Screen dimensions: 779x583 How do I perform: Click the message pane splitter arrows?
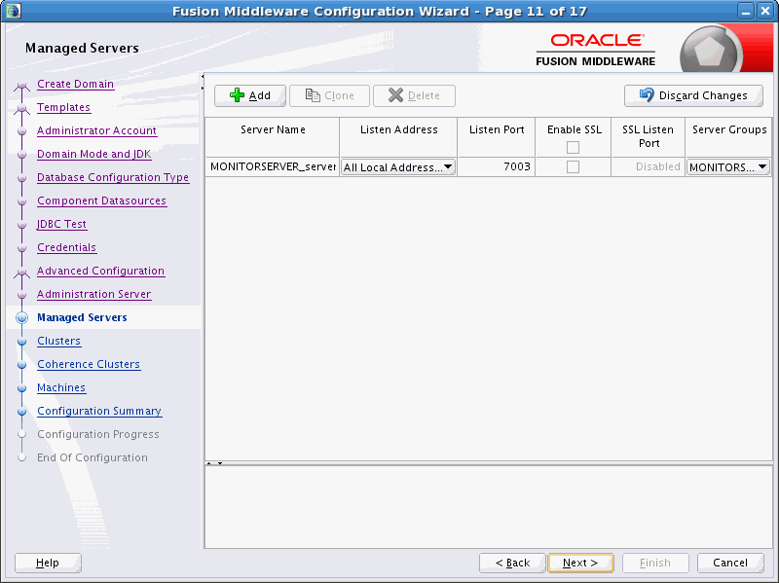(214, 463)
